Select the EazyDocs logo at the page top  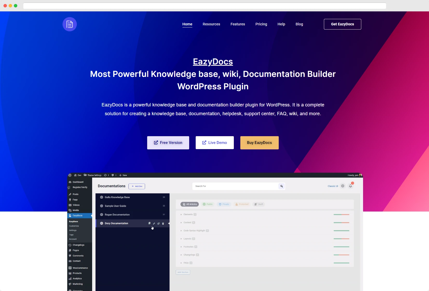coord(70,24)
